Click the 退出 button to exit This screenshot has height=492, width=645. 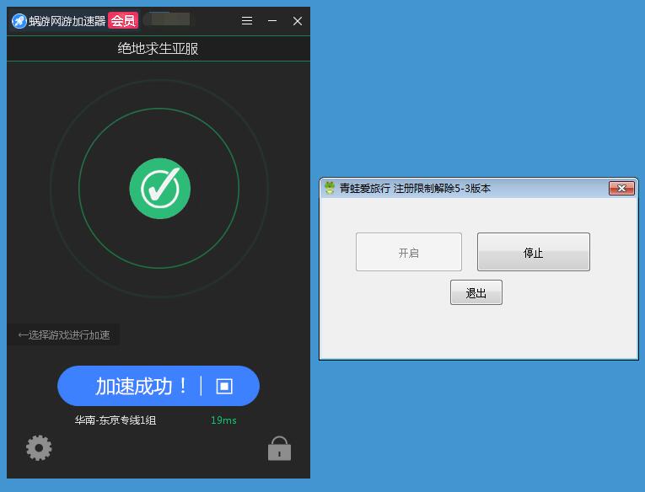click(476, 292)
